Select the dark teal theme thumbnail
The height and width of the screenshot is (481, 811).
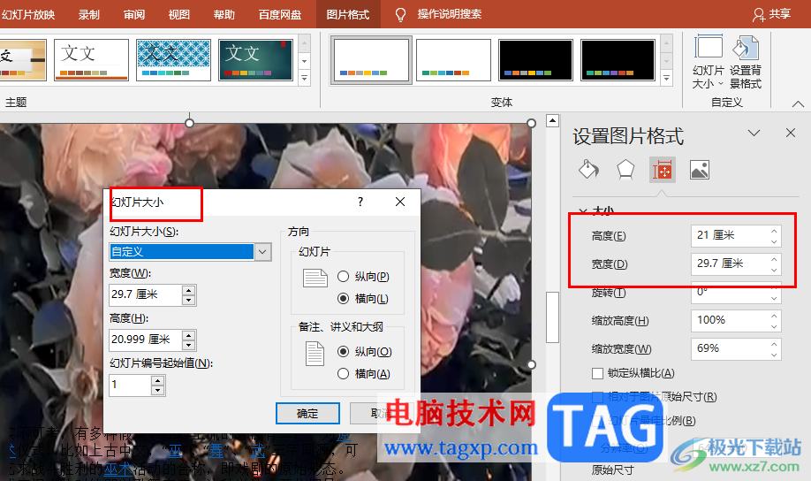pos(255,60)
